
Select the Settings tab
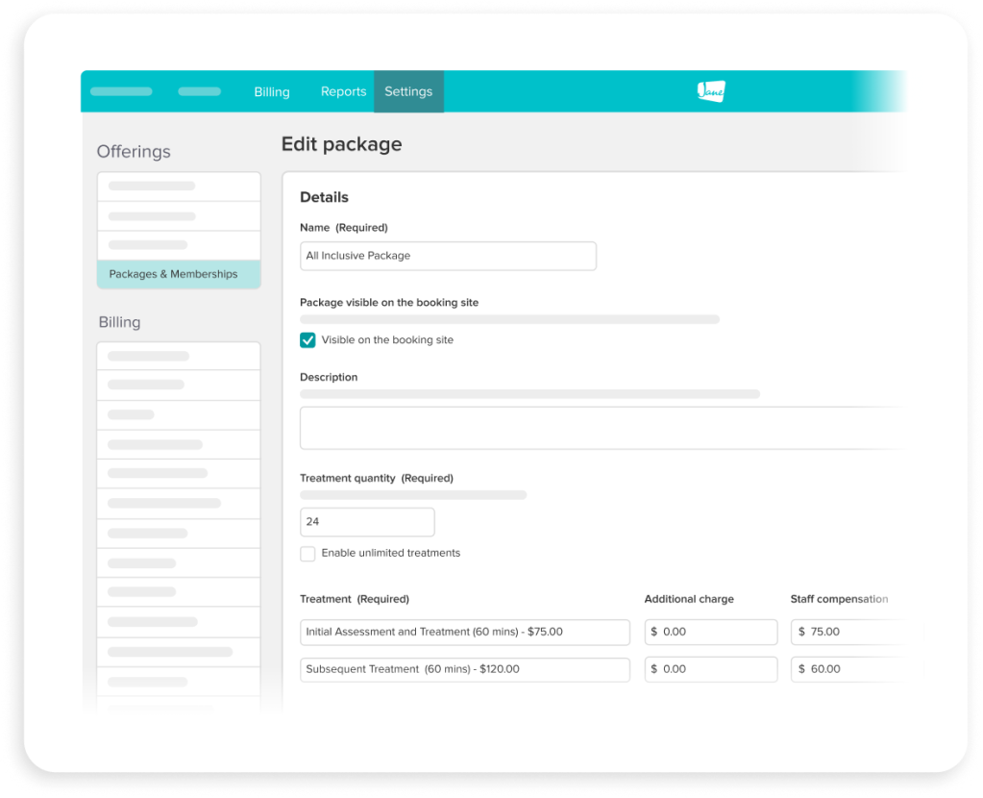pyautogui.click(x=408, y=92)
